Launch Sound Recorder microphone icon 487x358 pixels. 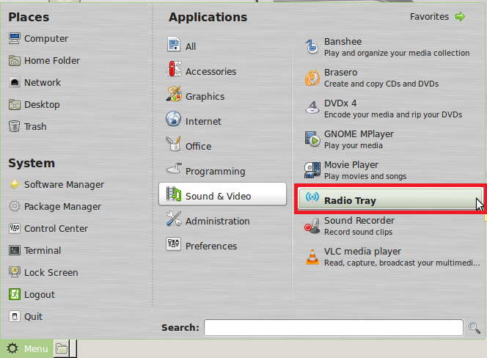pos(312,226)
